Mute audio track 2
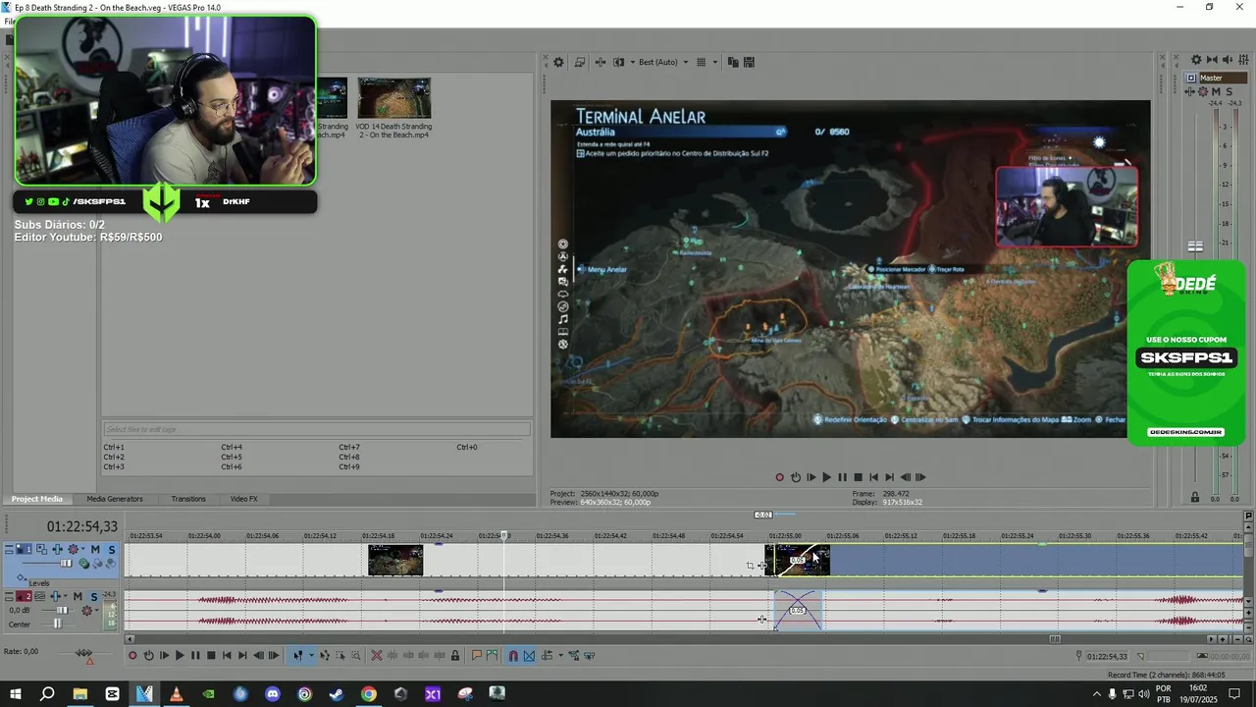Image resolution: width=1256 pixels, height=707 pixels. (78, 597)
